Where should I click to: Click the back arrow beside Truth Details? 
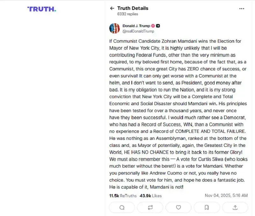pyautogui.click(x=112, y=8)
